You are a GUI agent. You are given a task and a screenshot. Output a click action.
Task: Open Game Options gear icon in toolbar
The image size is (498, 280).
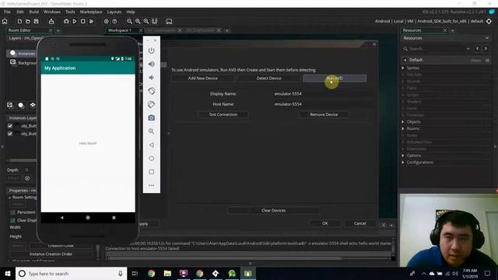[107, 21]
